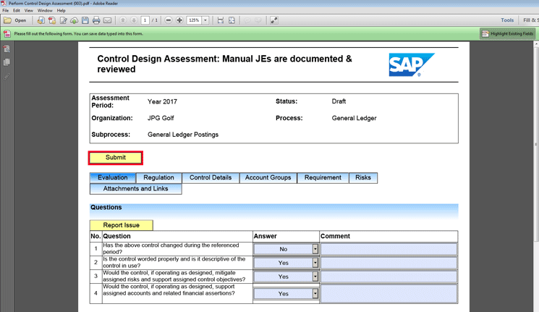Click comment field for question 3
539x312 pixels.
(x=389, y=277)
